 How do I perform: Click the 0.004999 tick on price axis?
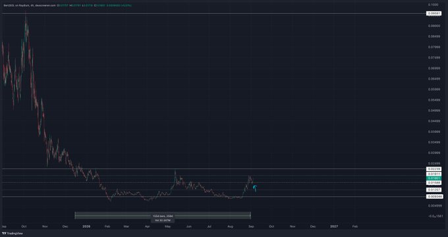(434, 205)
